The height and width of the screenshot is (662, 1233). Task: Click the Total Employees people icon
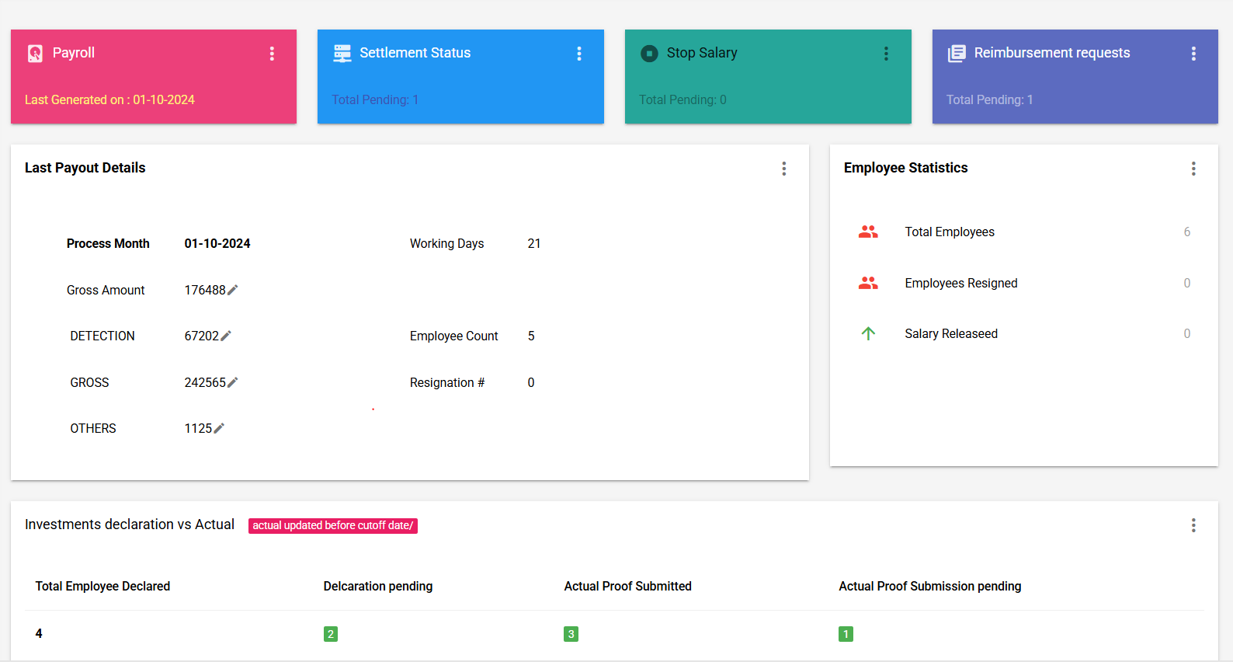[868, 232]
